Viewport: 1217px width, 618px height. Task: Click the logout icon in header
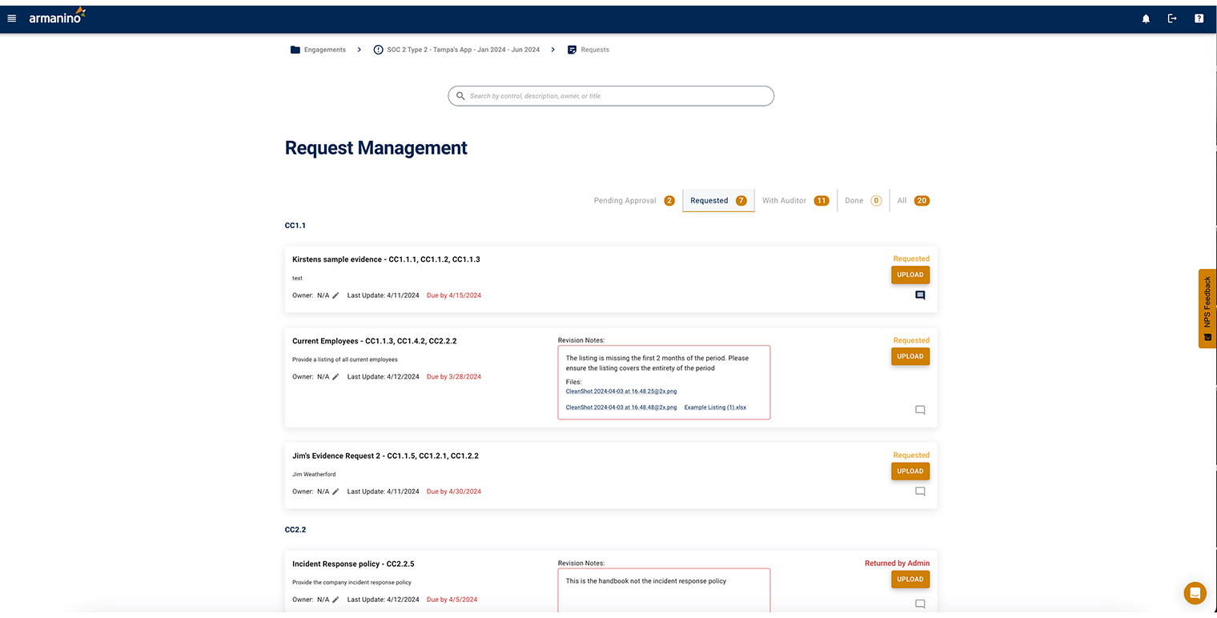(x=1172, y=18)
